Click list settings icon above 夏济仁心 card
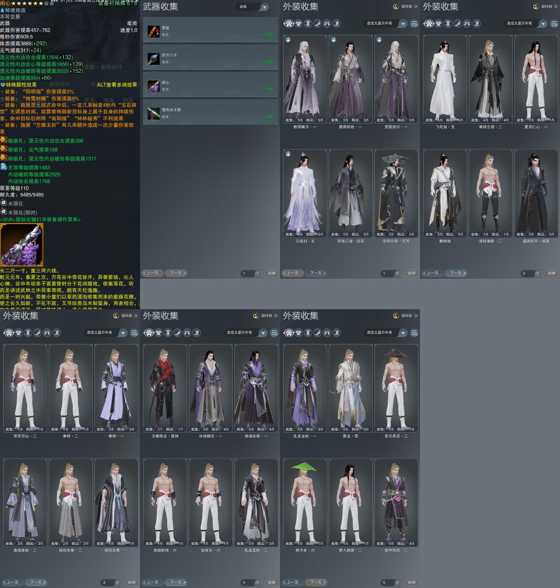This screenshot has width=560, height=588. (x=554, y=24)
